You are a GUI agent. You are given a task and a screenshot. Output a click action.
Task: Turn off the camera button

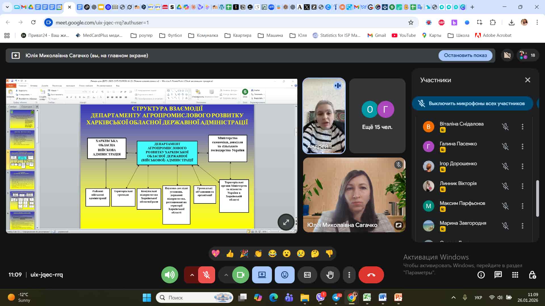click(x=240, y=275)
